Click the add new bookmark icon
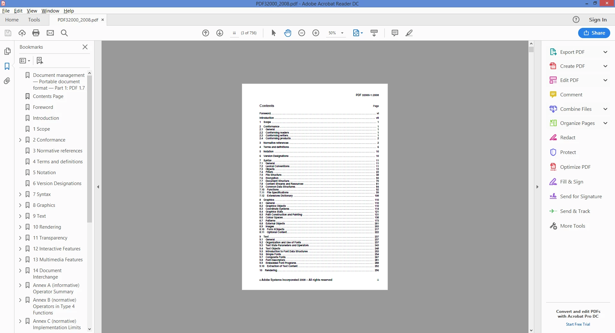The width and height of the screenshot is (615, 333). tap(40, 61)
